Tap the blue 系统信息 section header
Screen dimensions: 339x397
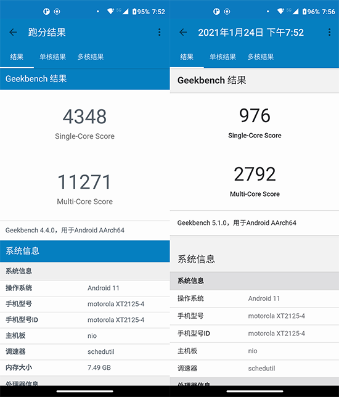click(x=85, y=251)
